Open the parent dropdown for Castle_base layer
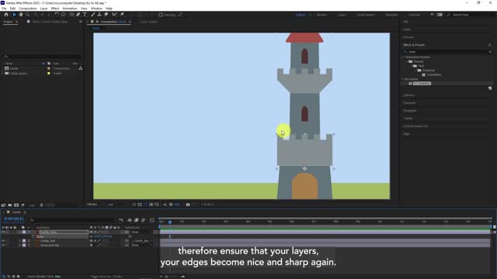This screenshot has width=497, height=279. tap(141, 232)
